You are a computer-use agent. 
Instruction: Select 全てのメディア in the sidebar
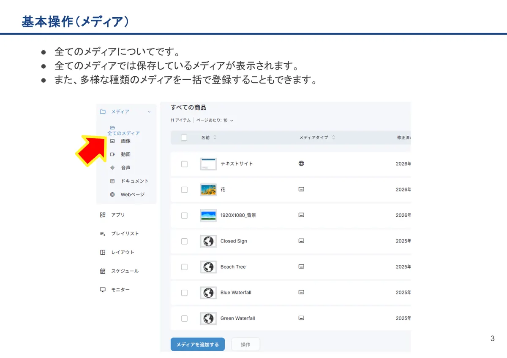pos(123,133)
